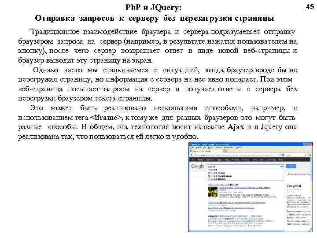Click the horizontal scrollbar of the browser window

point(250,231)
